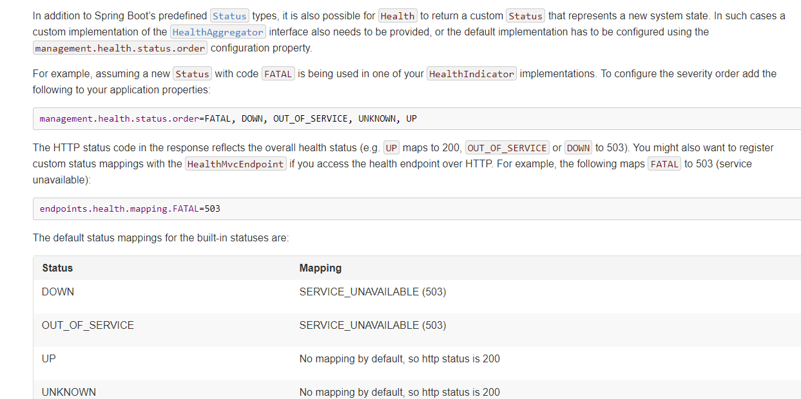801x399 pixels.
Task: Select the Health inline code element
Action: (x=398, y=15)
